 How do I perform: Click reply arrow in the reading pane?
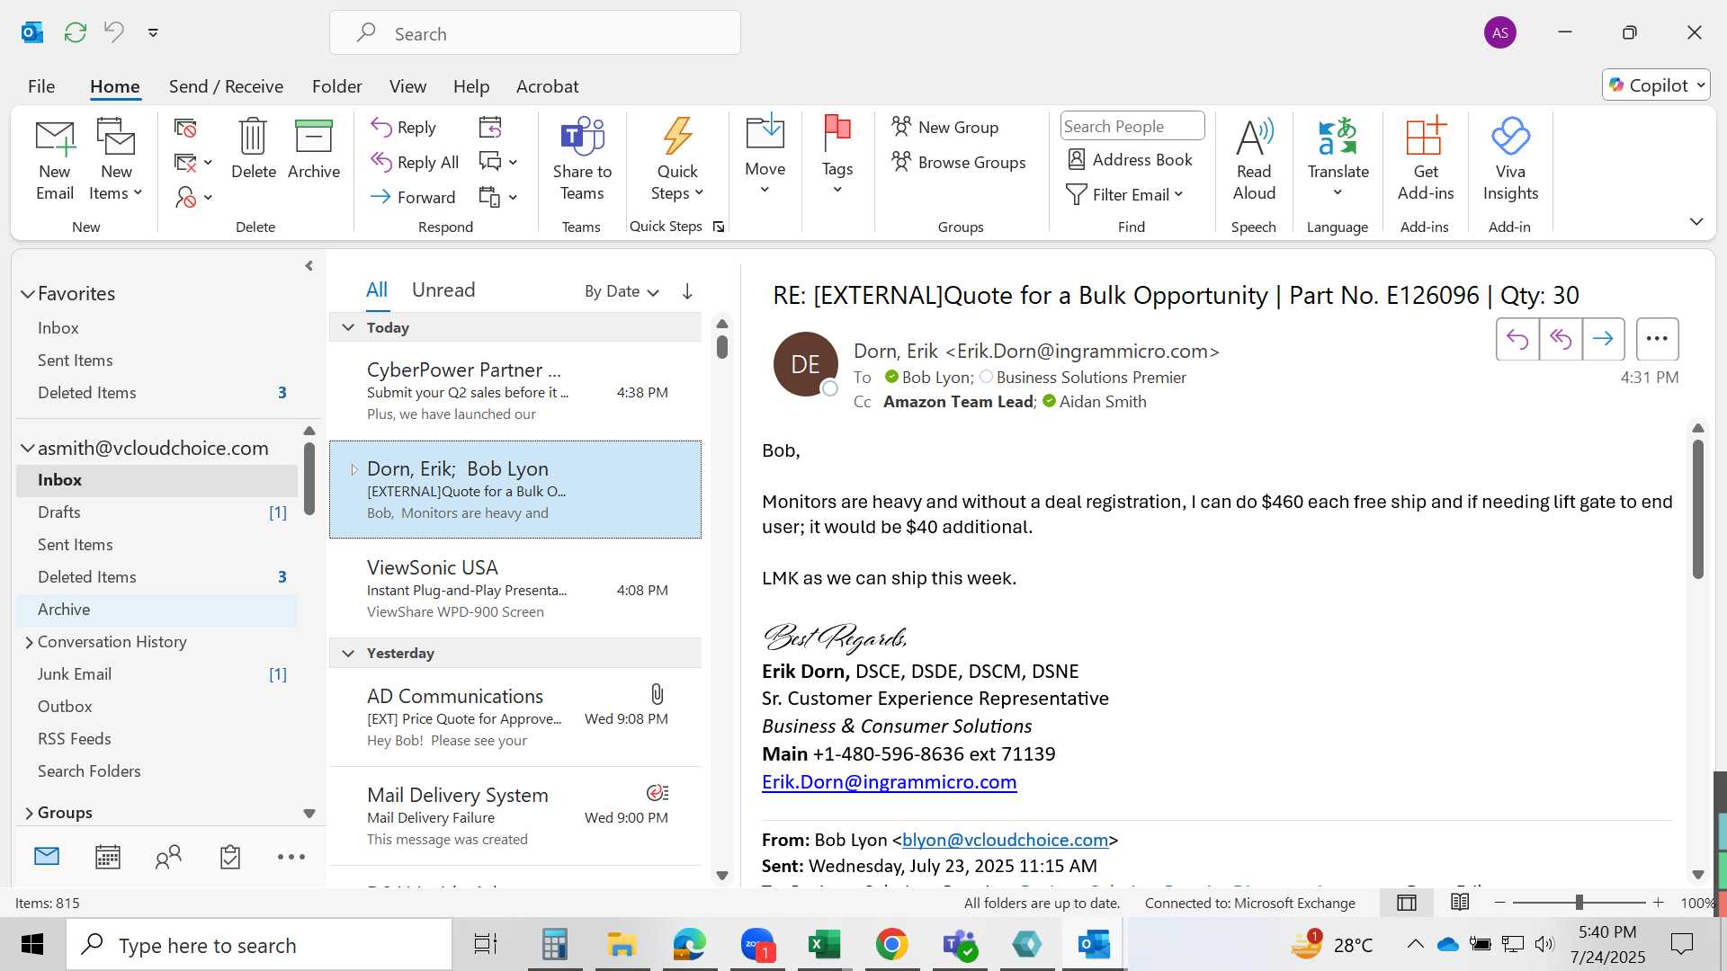(x=1517, y=339)
